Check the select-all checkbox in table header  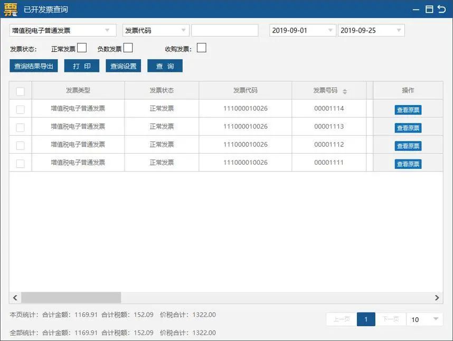coord(20,91)
